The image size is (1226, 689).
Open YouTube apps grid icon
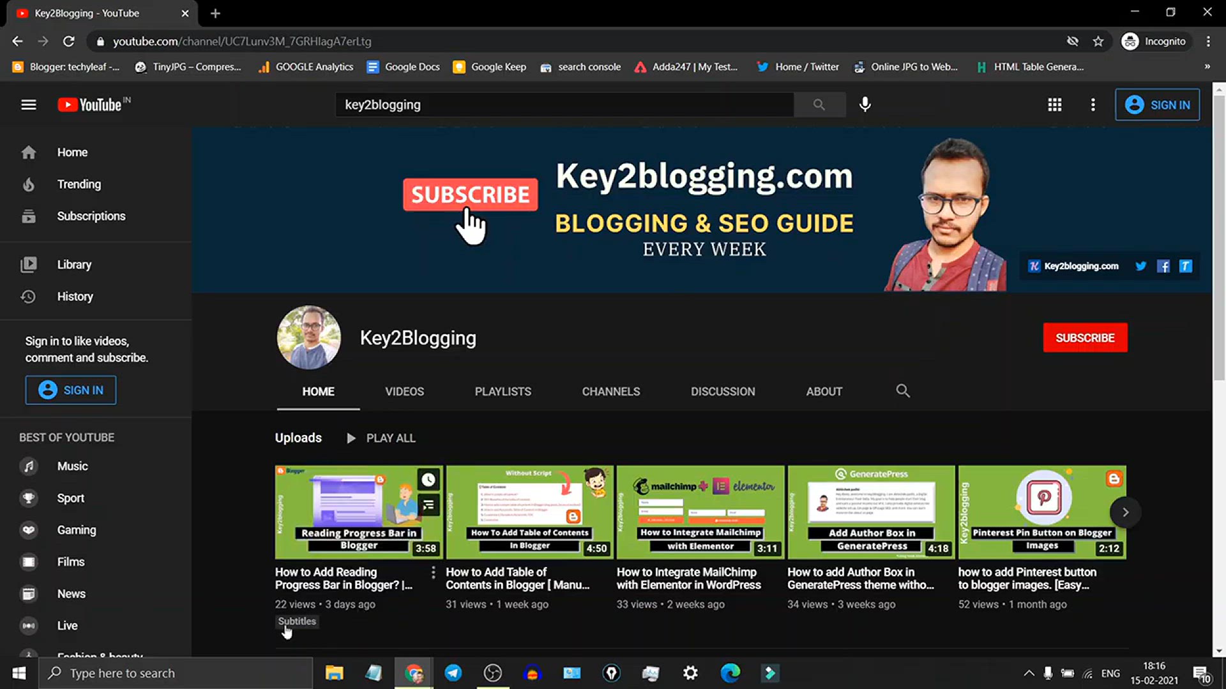pos(1055,105)
